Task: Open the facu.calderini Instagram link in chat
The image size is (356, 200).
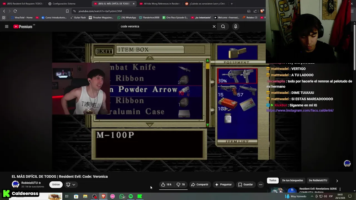Action: (x=300, y=111)
